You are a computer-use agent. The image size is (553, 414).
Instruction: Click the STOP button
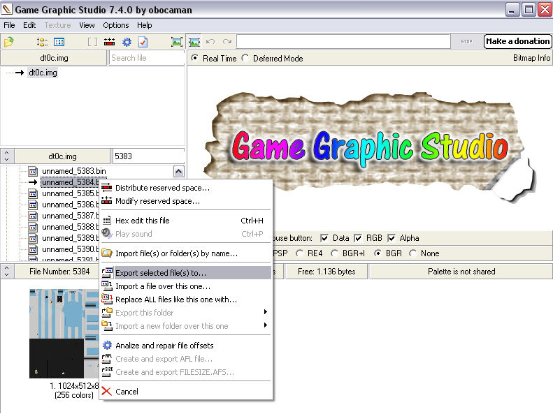(466, 42)
